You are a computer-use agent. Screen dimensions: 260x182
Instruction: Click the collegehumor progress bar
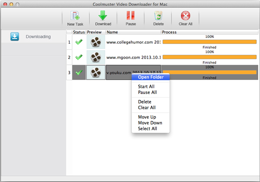point(209,42)
